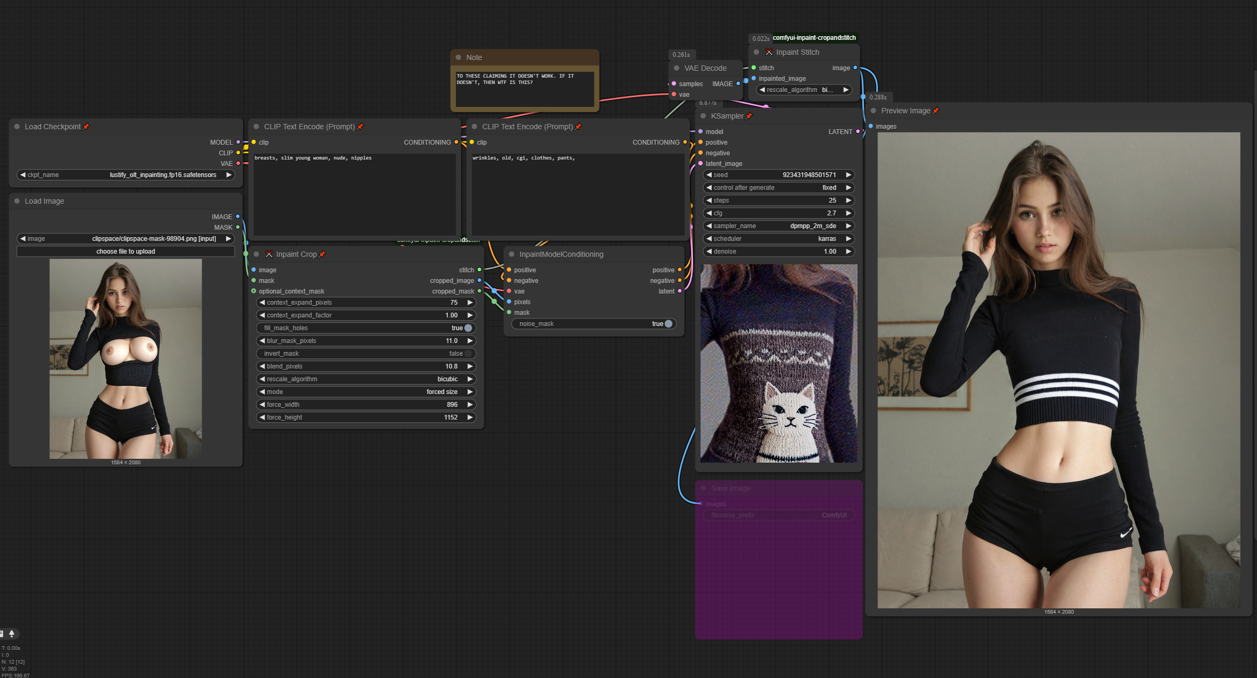Open the ckpt_name checkpoint dropdown
This screenshot has height=678, width=1257.
pos(126,175)
